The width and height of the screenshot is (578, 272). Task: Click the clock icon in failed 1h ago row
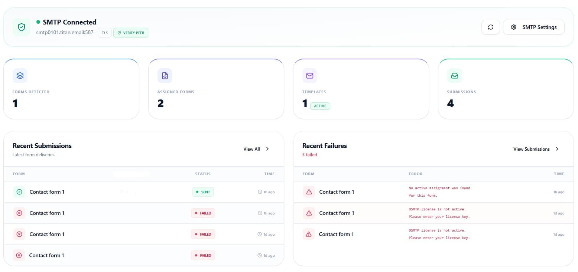tap(260, 213)
